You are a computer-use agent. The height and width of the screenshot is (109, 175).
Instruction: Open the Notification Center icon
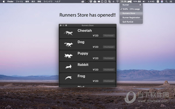(171, 1)
